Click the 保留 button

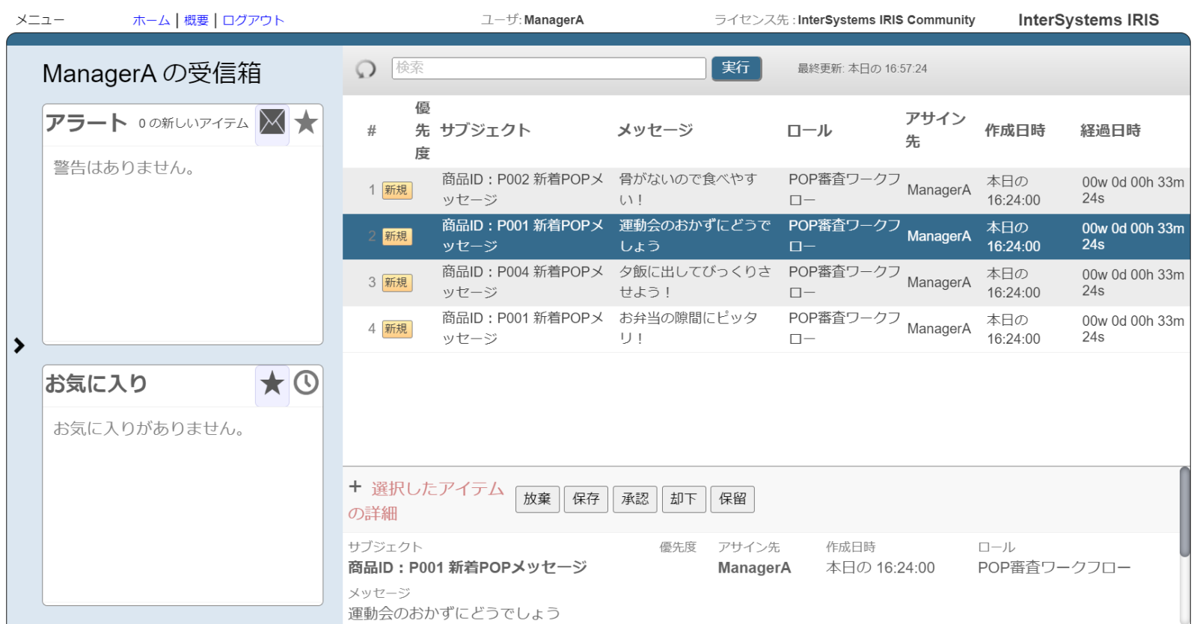(732, 498)
